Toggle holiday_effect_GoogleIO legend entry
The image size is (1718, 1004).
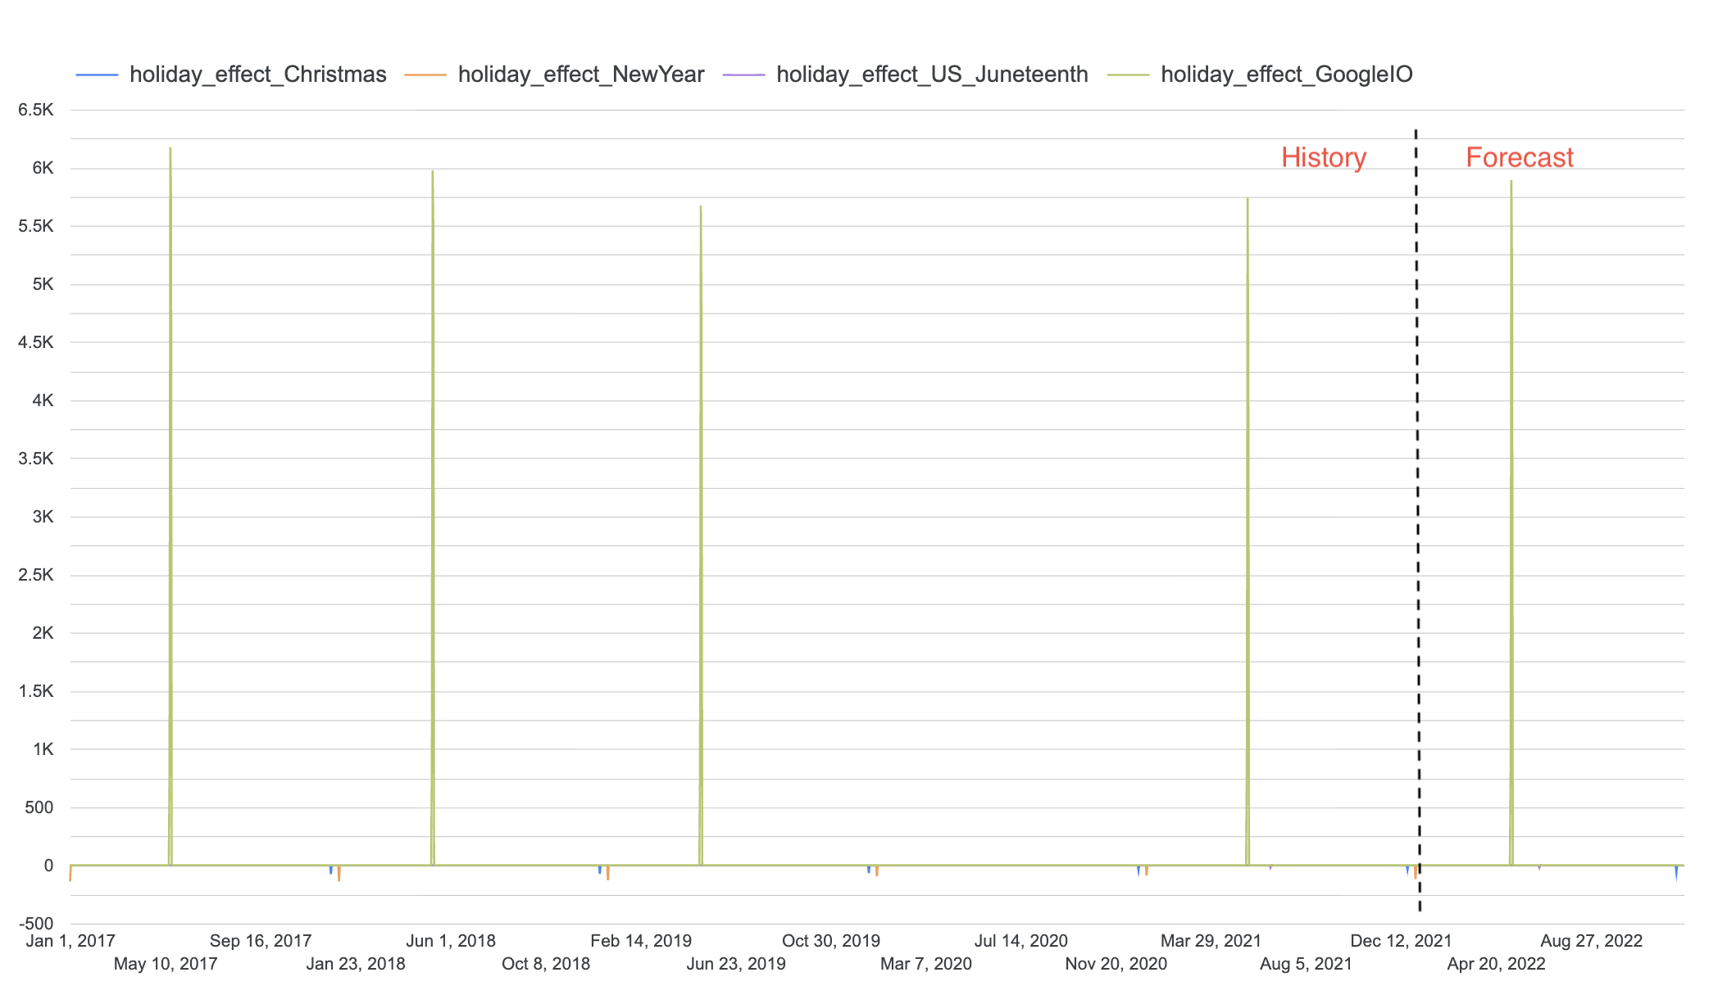[x=1286, y=75]
